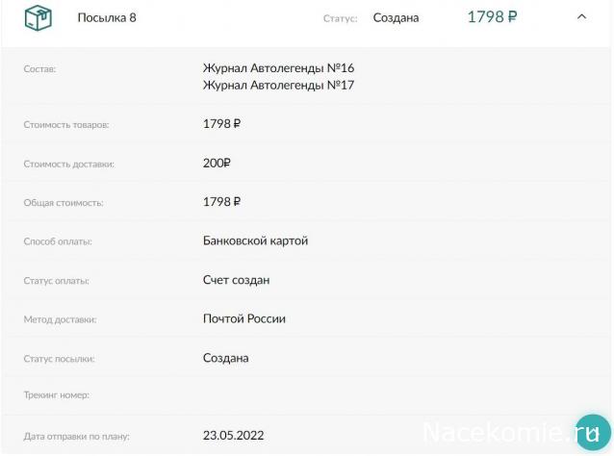
Task: Select Журнал Автолегенды №17 item
Action: tap(278, 85)
